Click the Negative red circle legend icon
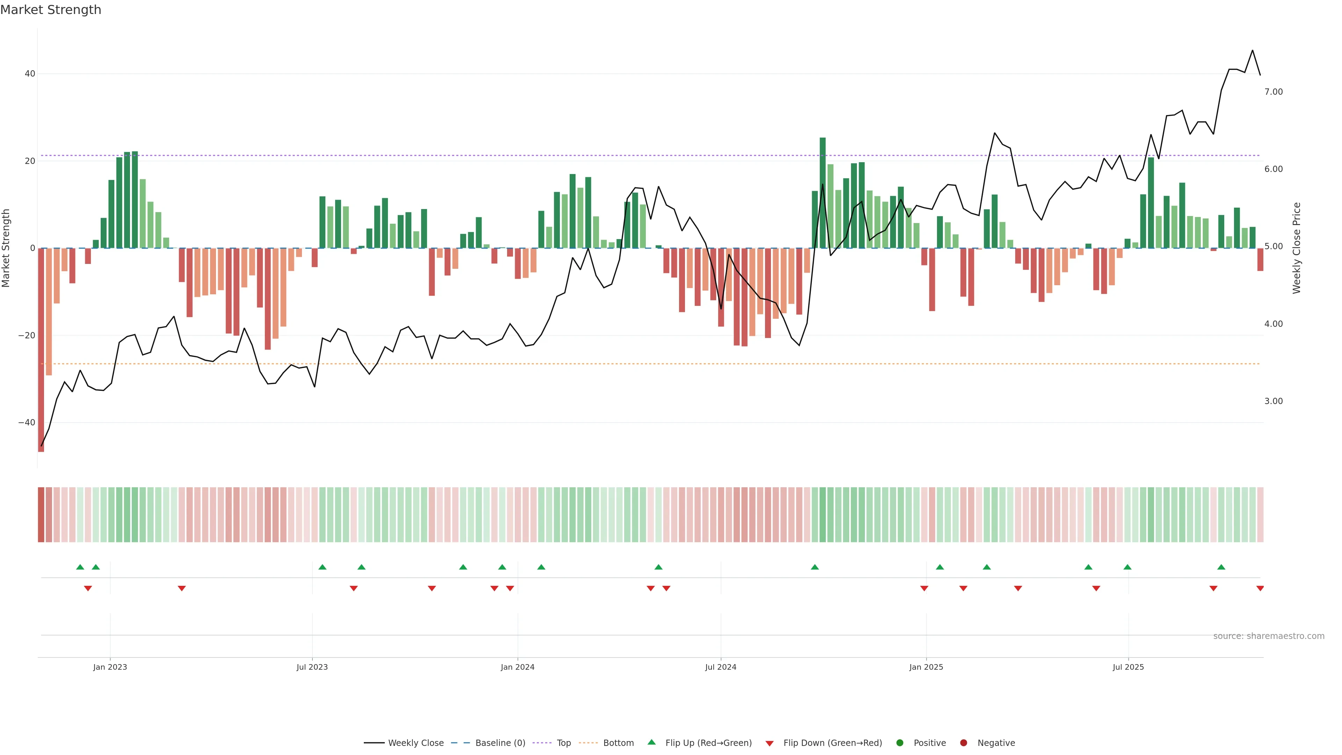This screenshot has width=1342, height=755. [x=963, y=743]
